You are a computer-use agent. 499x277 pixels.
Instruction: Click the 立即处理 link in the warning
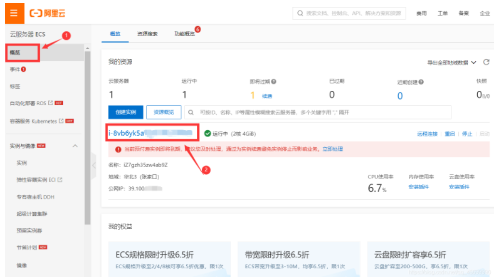pyautogui.click(x=333, y=149)
